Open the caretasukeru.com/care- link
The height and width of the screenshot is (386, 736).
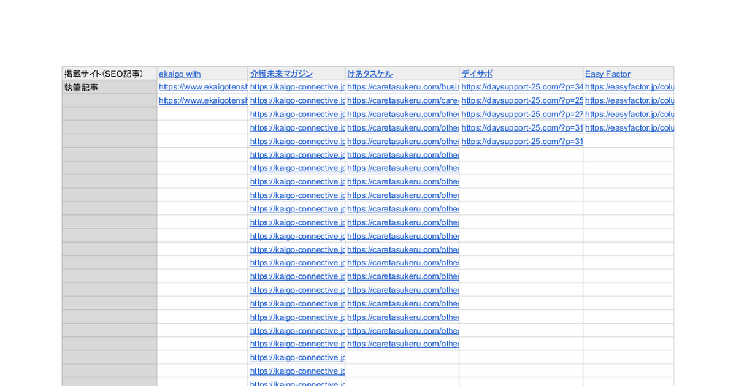403,100
